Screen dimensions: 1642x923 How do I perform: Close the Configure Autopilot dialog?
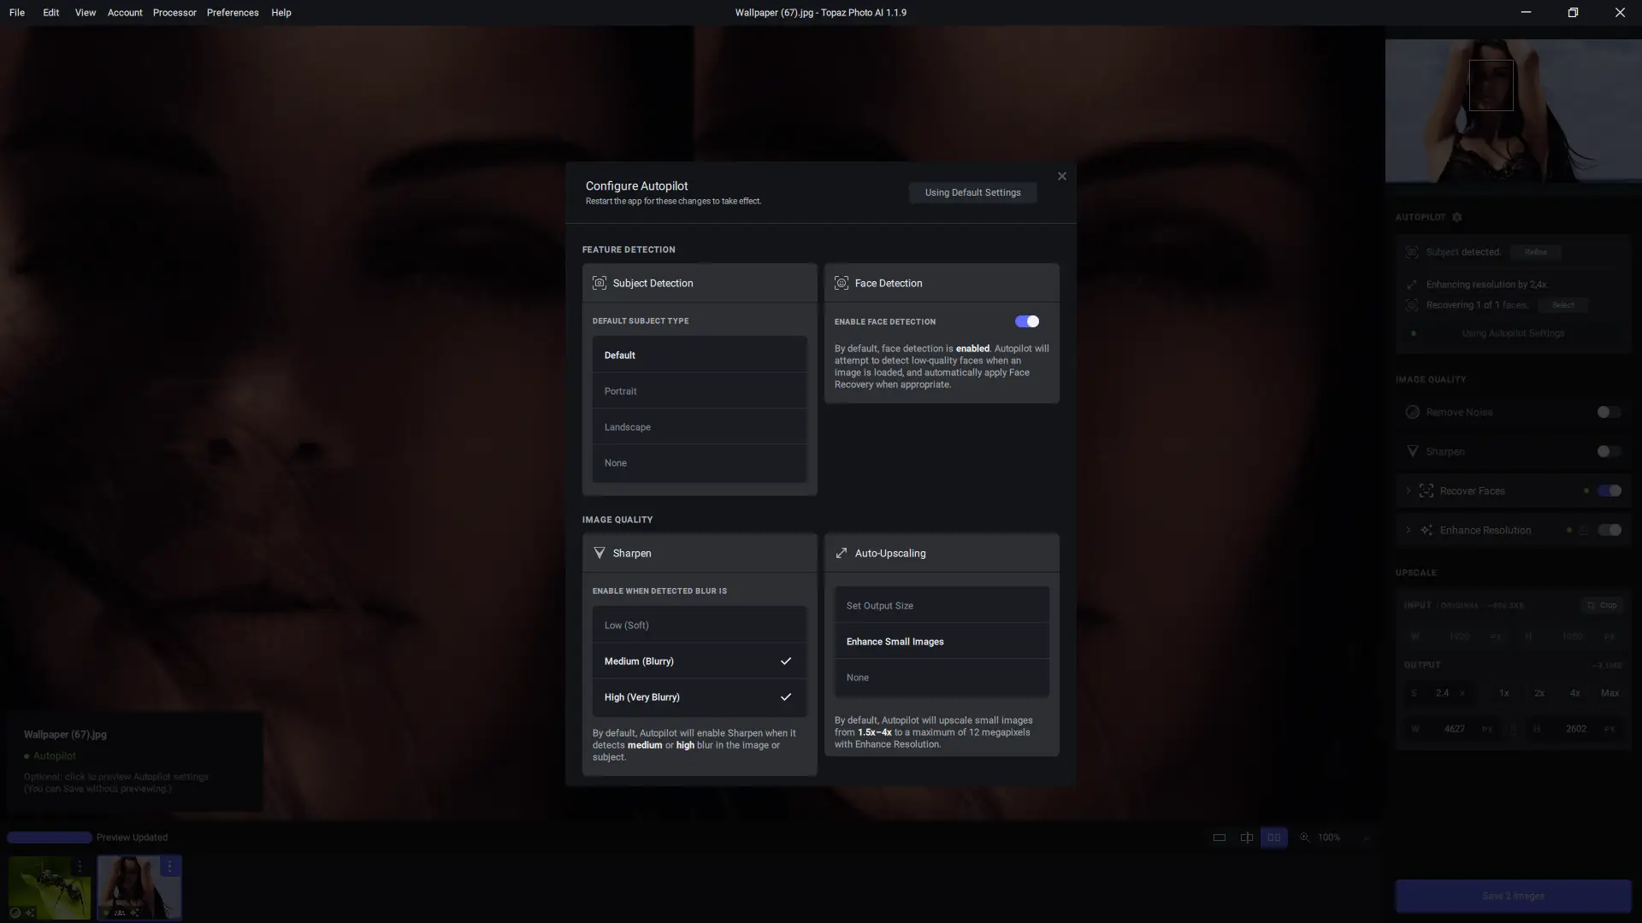[1062, 176]
